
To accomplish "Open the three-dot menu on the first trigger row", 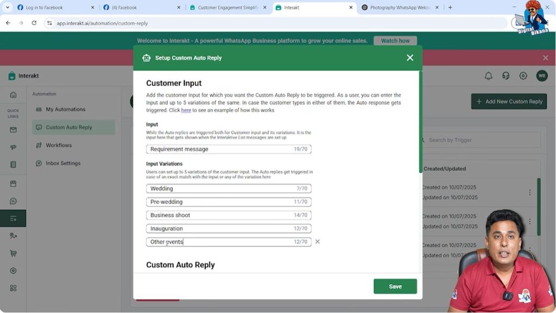I will [530, 193].
